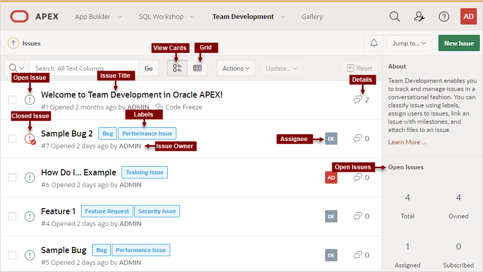Viewport: 483px width, 272px height.
Task: Click the New Issue button
Action: [459, 43]
